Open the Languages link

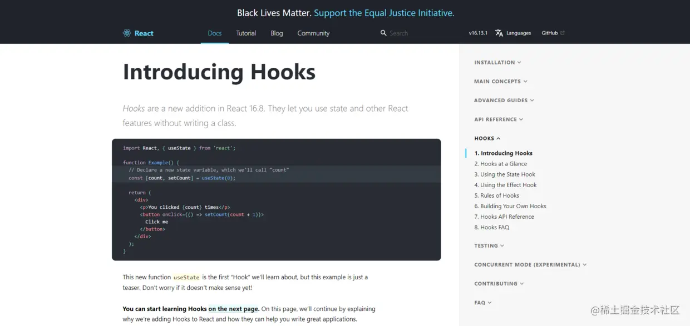coord(519,33)
